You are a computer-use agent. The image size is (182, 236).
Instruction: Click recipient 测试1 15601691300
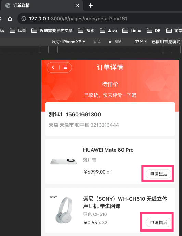coord(75,114)
